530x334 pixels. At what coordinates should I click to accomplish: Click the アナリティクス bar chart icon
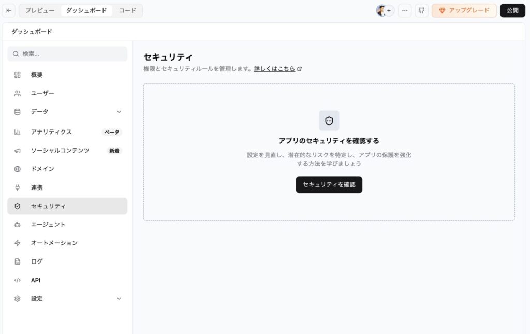coord(18,132)
